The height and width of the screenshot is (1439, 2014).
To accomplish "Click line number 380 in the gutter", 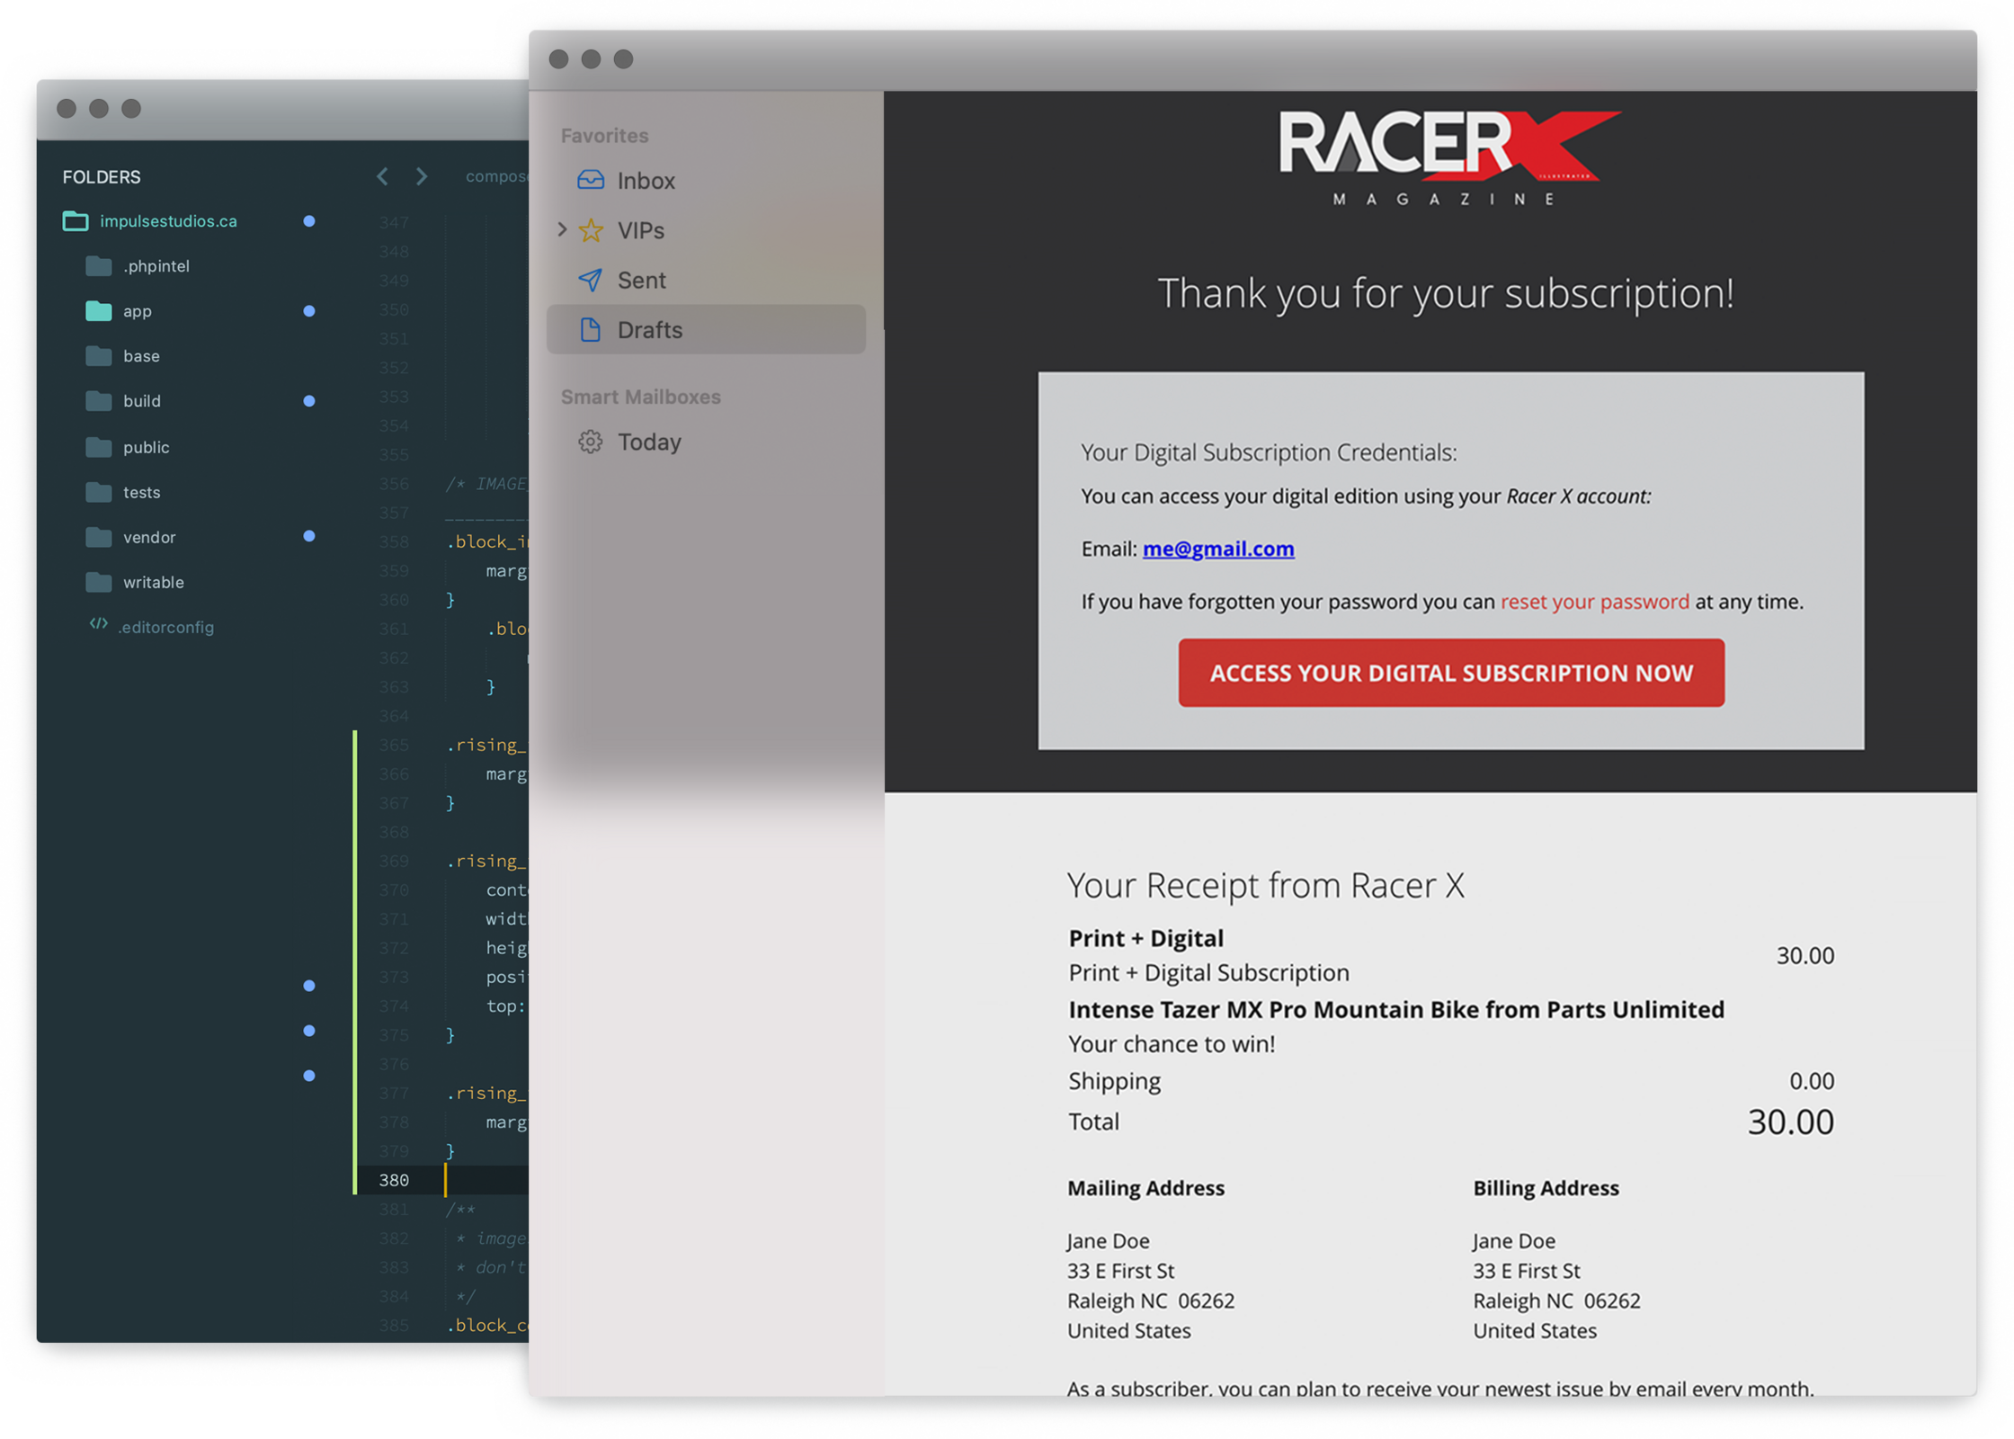I will (394, 1180).
